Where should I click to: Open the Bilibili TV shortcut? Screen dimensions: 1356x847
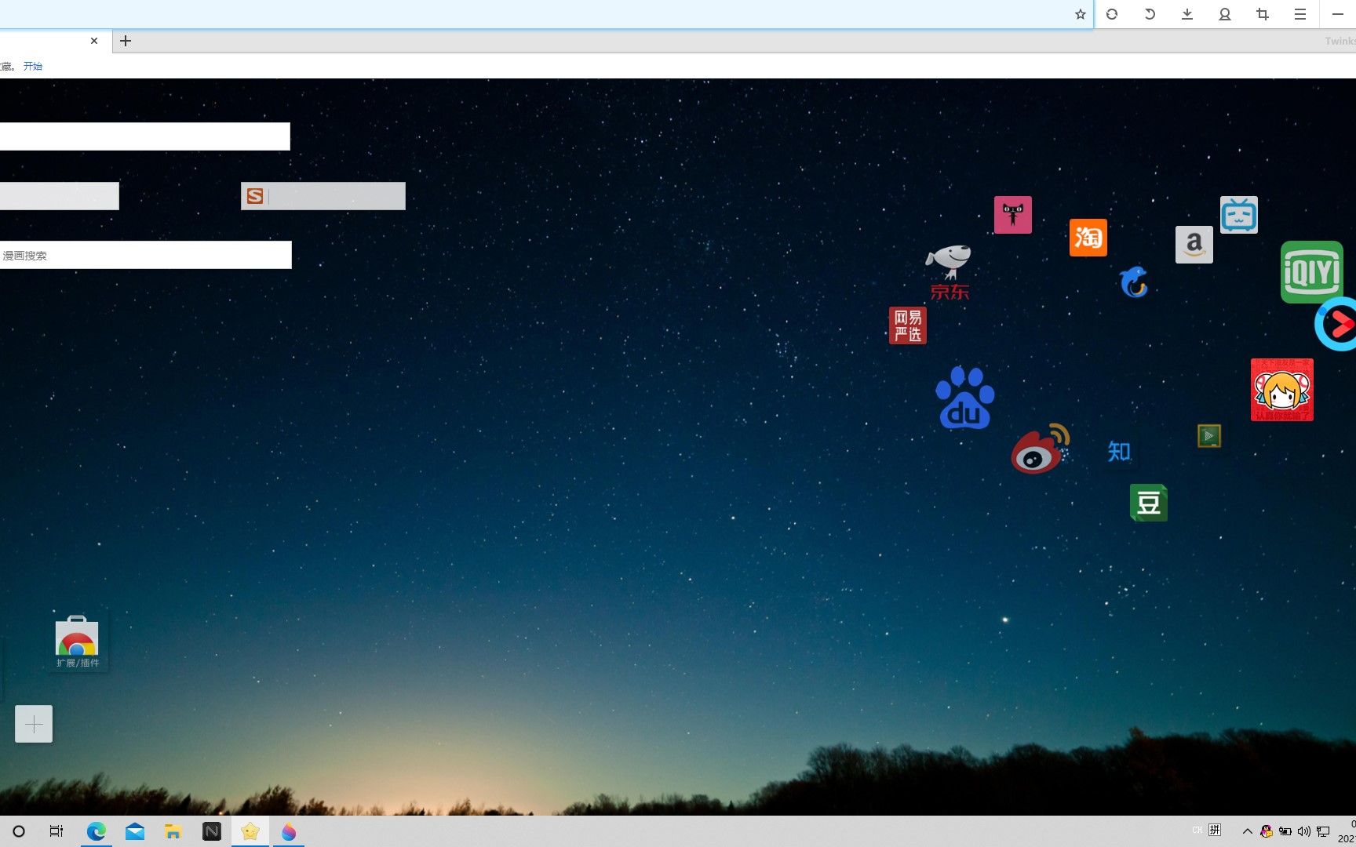pos(1238,215)
